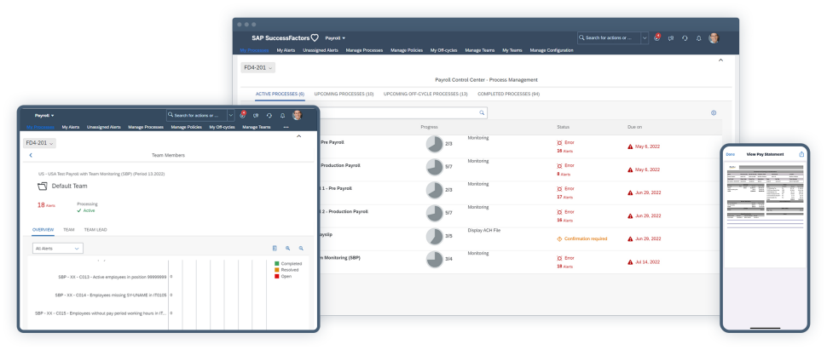The height and width of the screenshot is (350, 827).
Task: Open the chat icon in desktop window header
Action: (x=671, y=38)
